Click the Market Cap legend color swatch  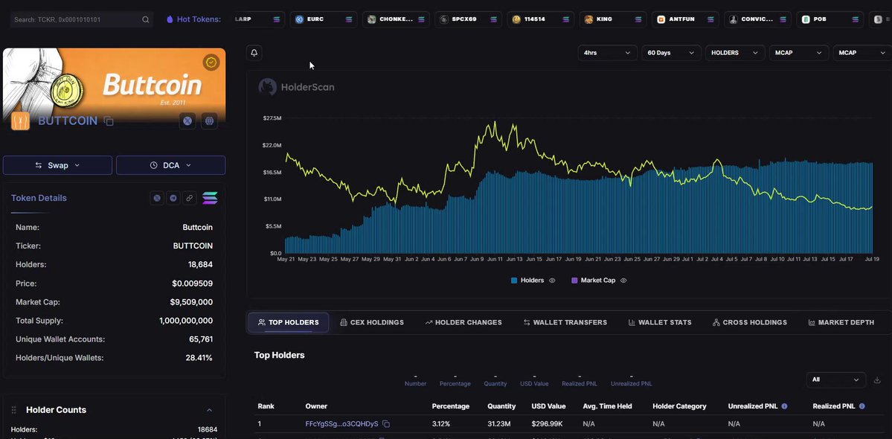tap(574, 281)
